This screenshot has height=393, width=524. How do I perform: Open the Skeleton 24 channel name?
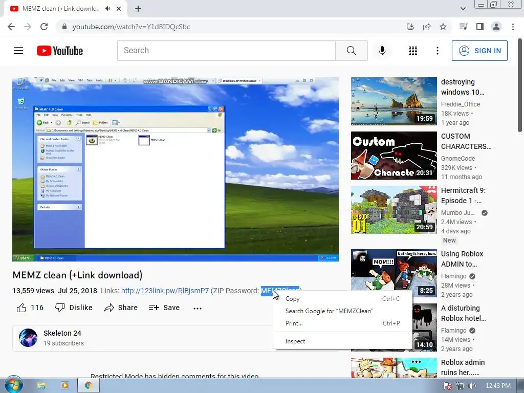62,333
